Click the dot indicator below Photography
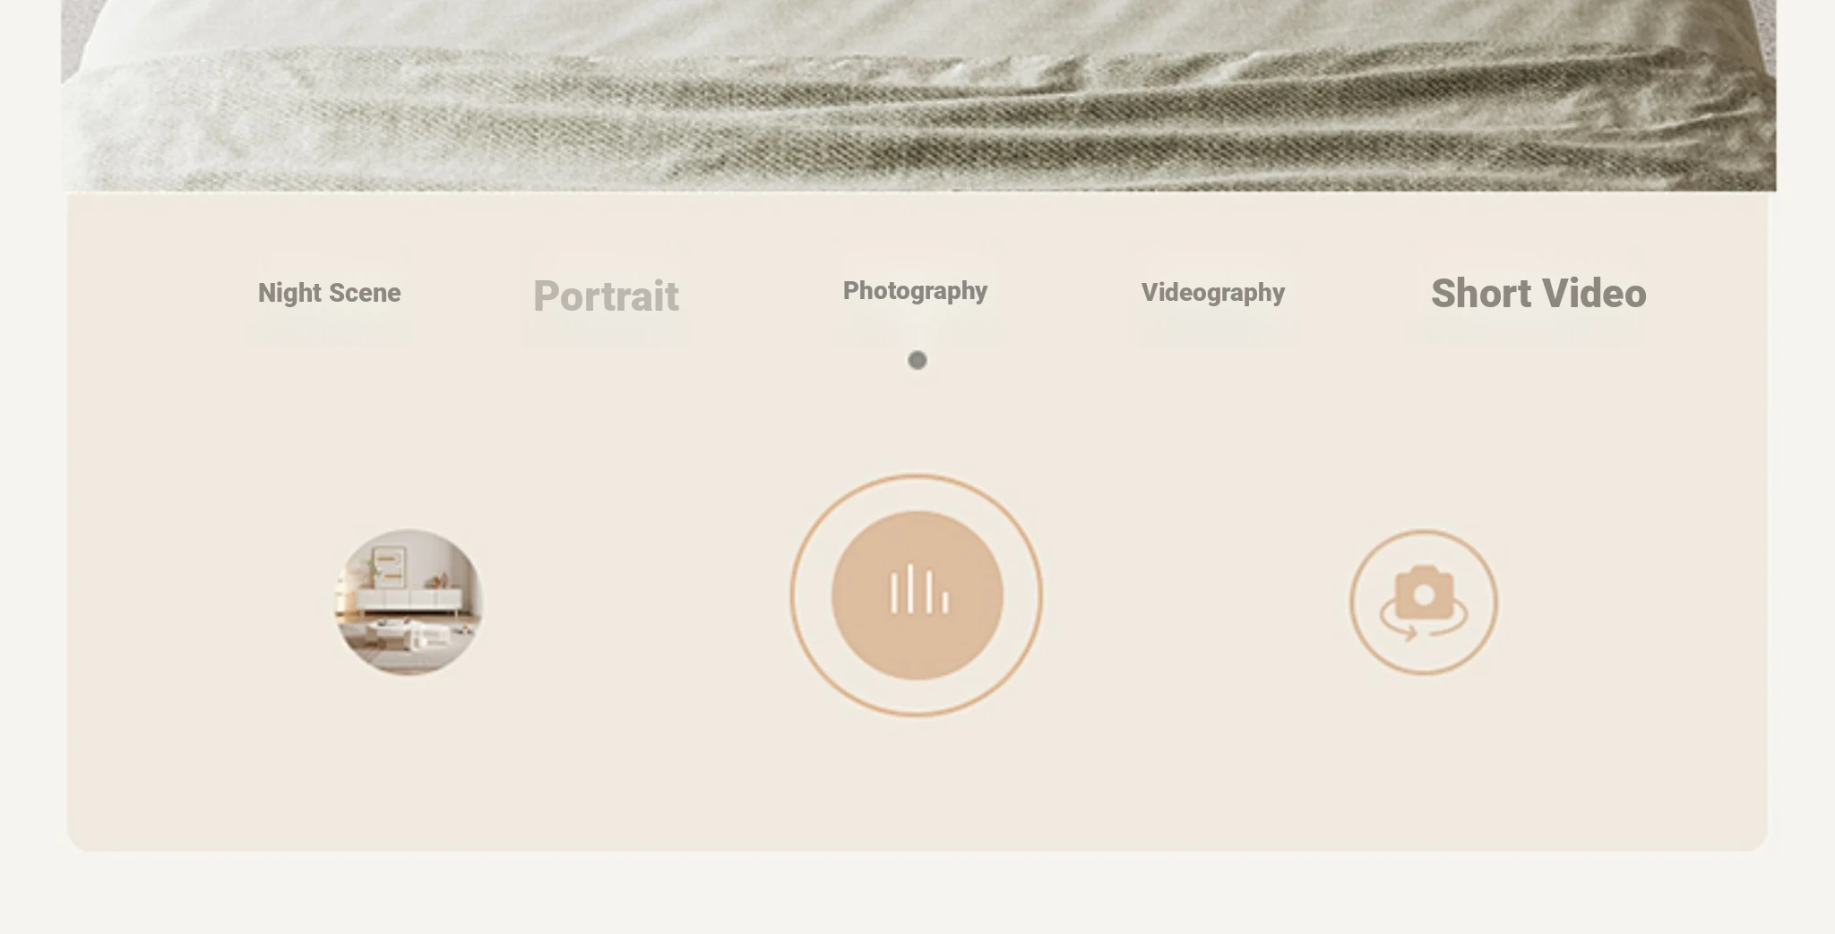Image resolution: width=1835 pixels, height=934 pixels. [x=917, y=360]
